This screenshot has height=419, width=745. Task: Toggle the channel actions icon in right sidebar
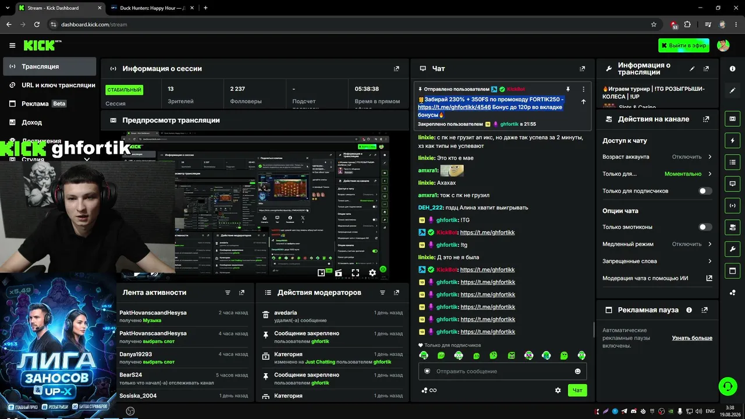pyautogui.click(x=732, y=227)
